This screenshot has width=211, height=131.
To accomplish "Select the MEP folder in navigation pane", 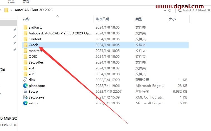I will point(8,119).
